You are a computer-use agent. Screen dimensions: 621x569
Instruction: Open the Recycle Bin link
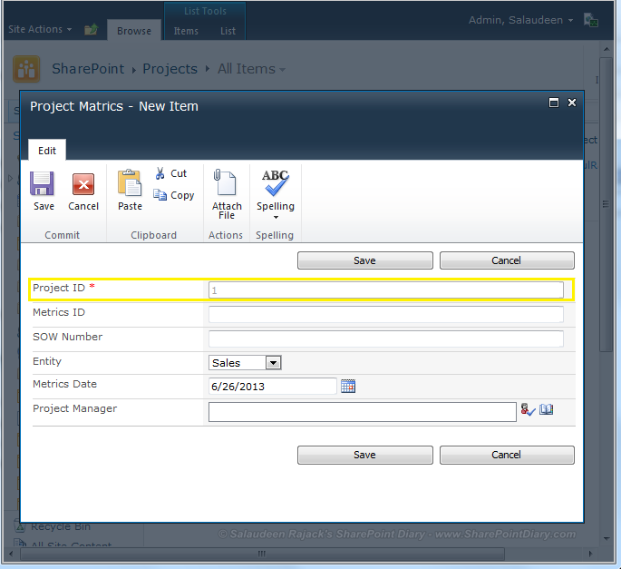click(61, 526)
